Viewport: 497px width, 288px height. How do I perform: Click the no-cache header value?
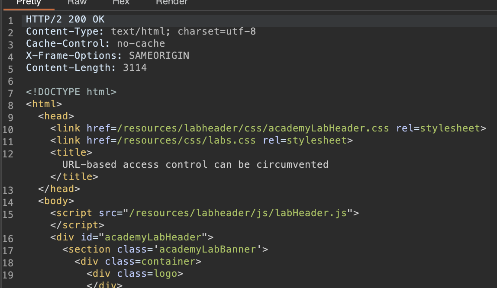pyautogui.click(x=141, y=44)
